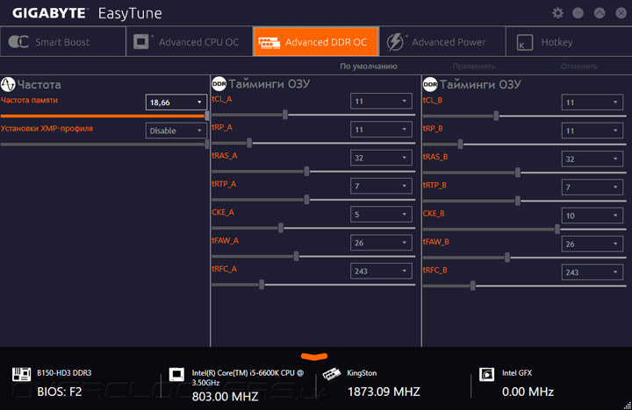This screenshot has height=410, width=632.
Task: Open the settings gear icon
Action: coord(557,13)
